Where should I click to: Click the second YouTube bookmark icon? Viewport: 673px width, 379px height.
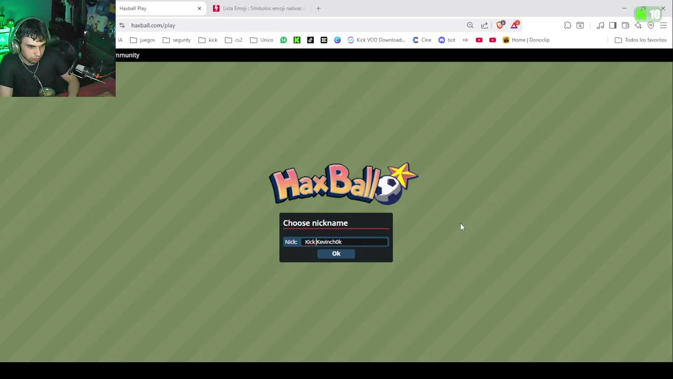pos(493,40)
